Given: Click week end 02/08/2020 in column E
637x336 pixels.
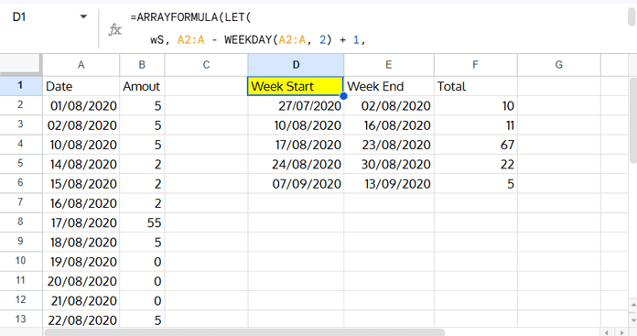Looking at the screenshot, I should pyautogui.click(x=389, y=105).
